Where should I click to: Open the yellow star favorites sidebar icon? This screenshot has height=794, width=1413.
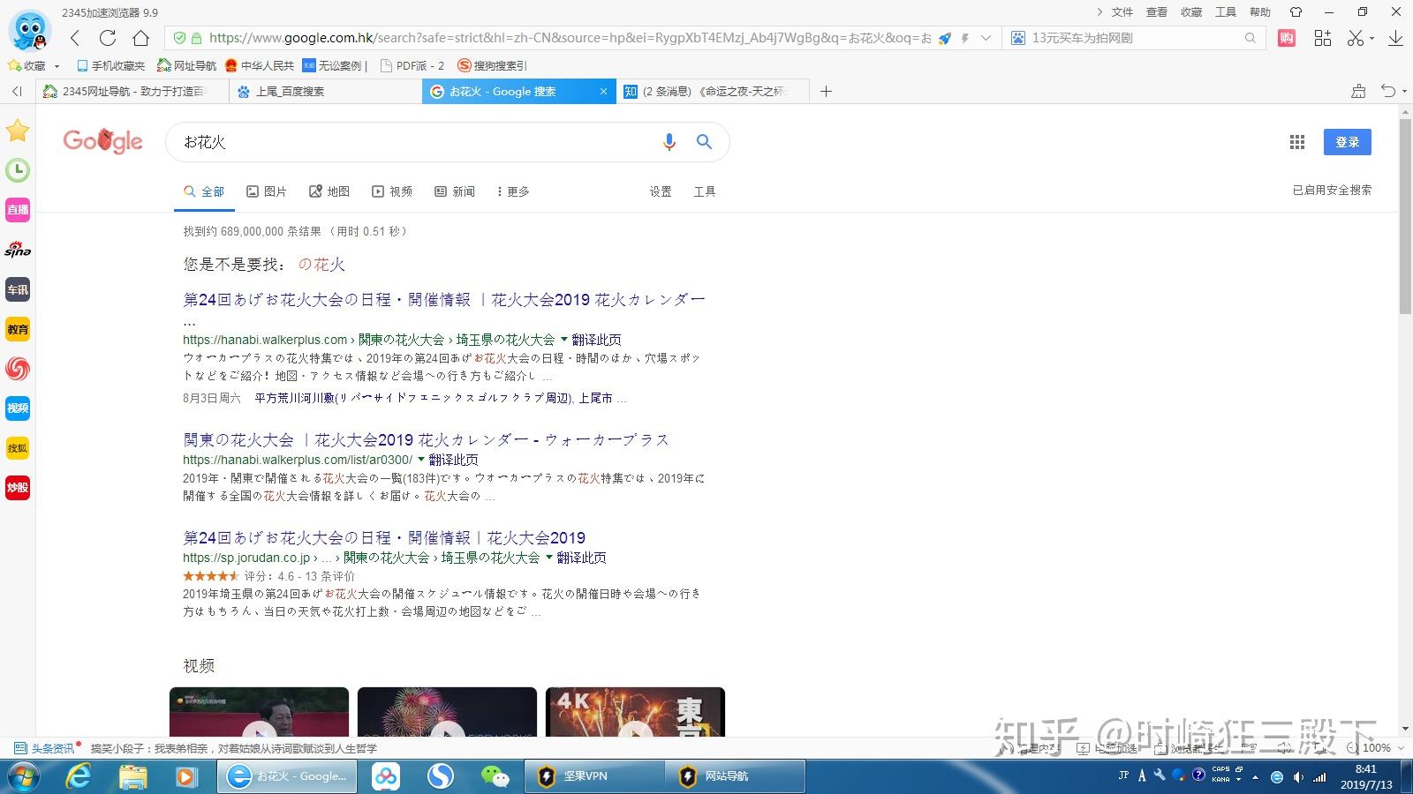point(18,131)
